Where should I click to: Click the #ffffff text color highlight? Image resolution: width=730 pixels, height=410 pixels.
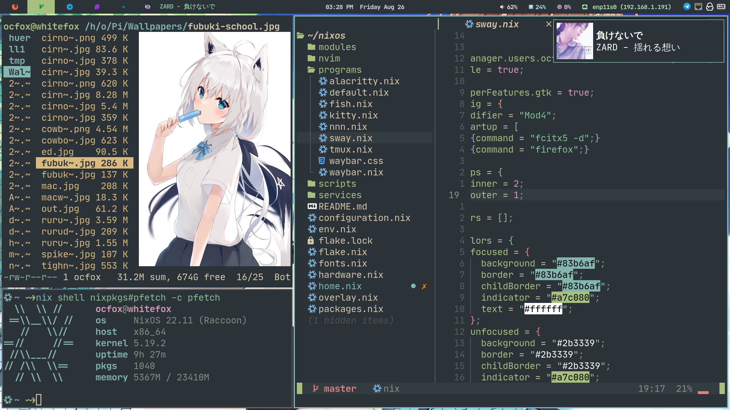543,309
